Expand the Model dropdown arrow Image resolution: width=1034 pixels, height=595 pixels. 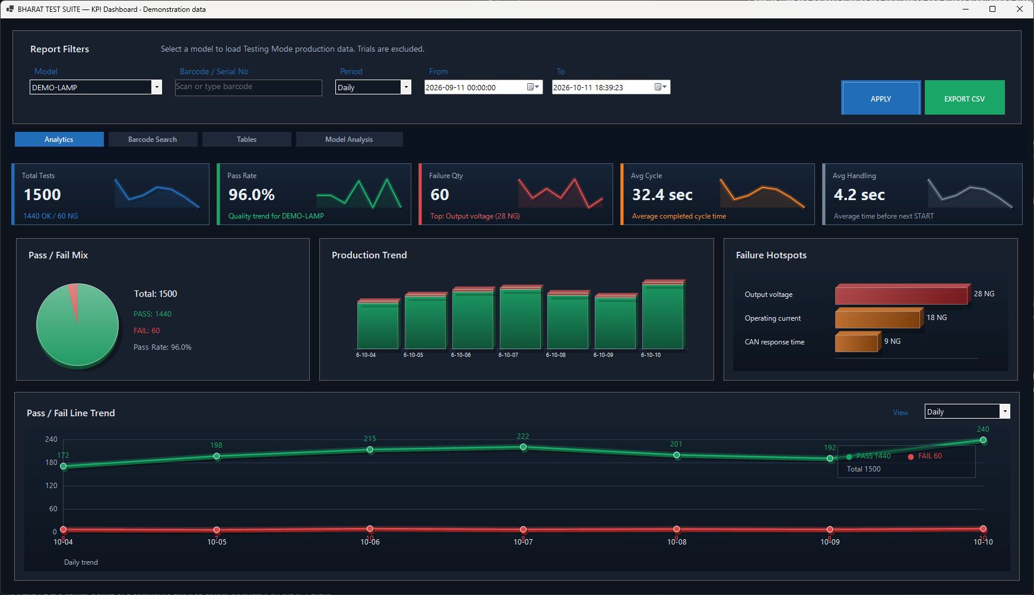(x=157, y=87)
